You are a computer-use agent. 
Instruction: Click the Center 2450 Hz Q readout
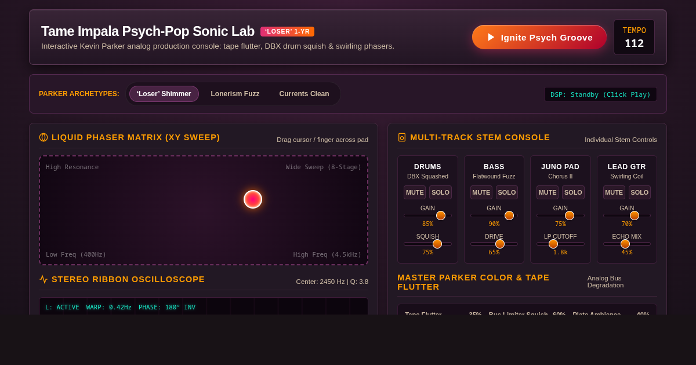[x=332, y=282]
